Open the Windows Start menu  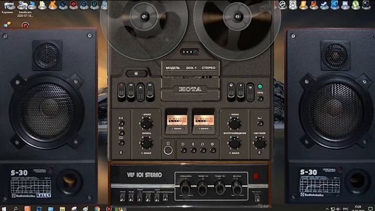4,209
